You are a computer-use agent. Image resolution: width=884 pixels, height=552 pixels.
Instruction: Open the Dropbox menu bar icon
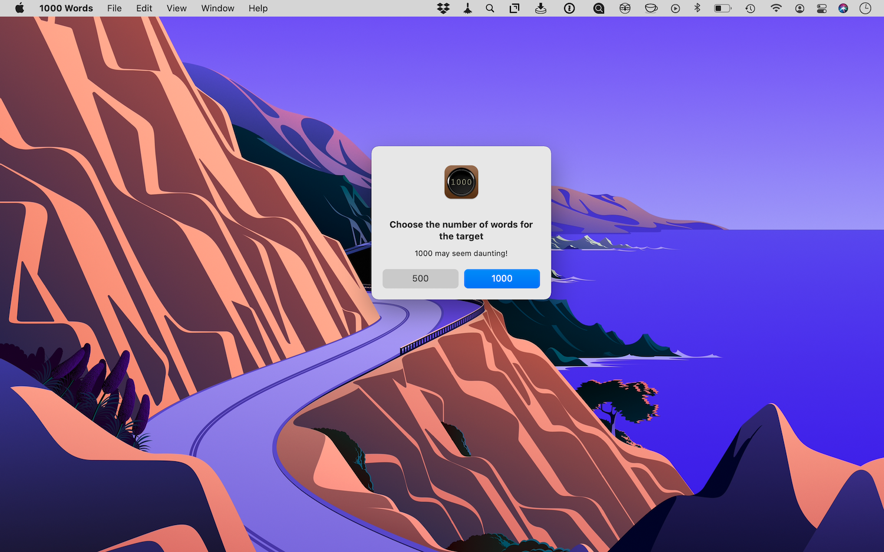(x=443, y=8)
